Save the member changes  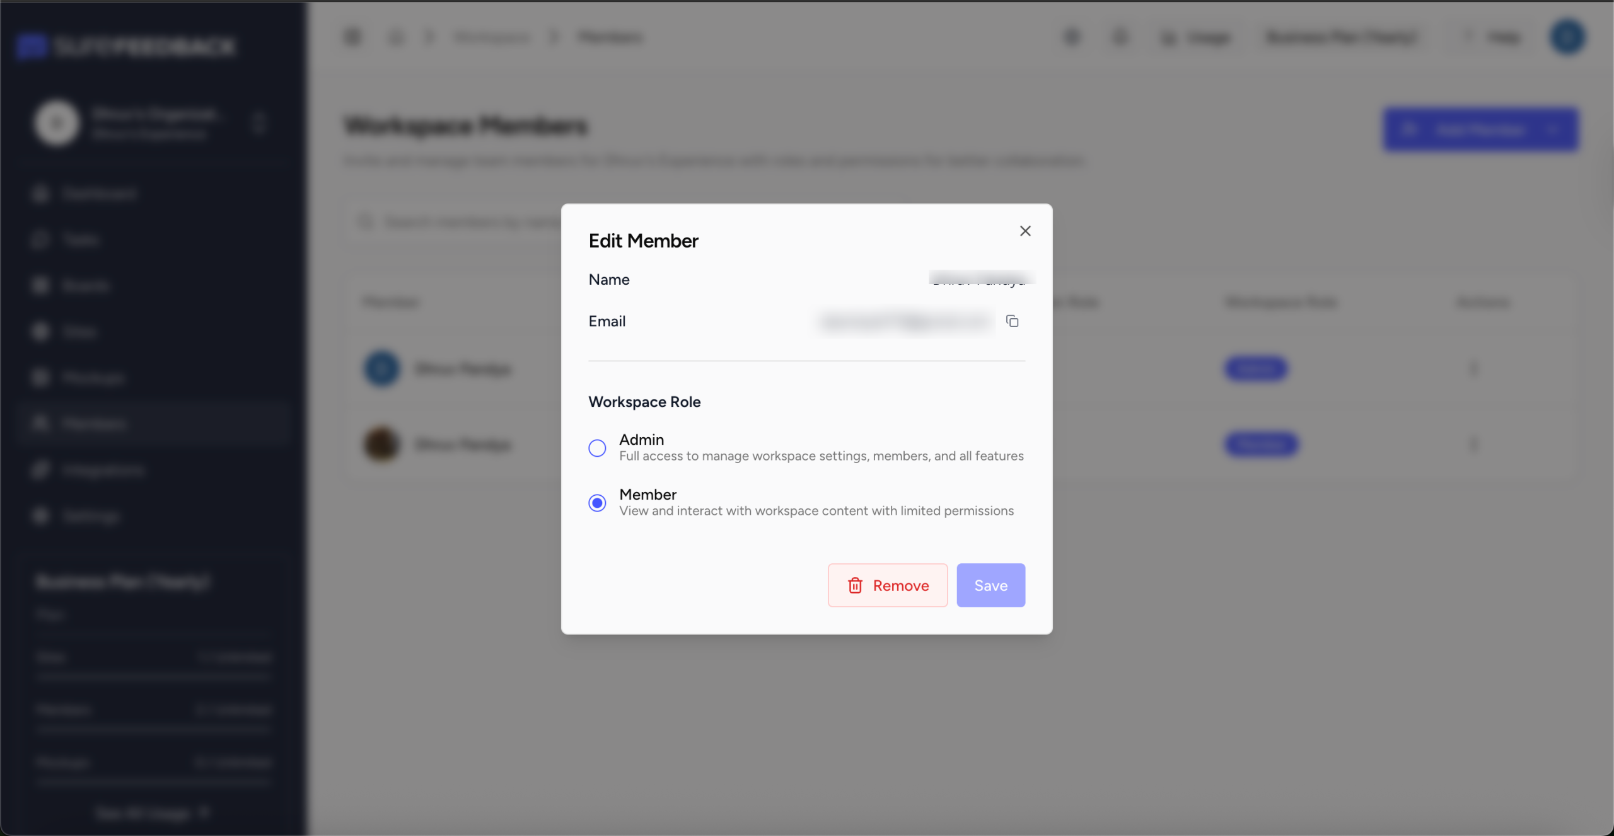coord(990,585)
